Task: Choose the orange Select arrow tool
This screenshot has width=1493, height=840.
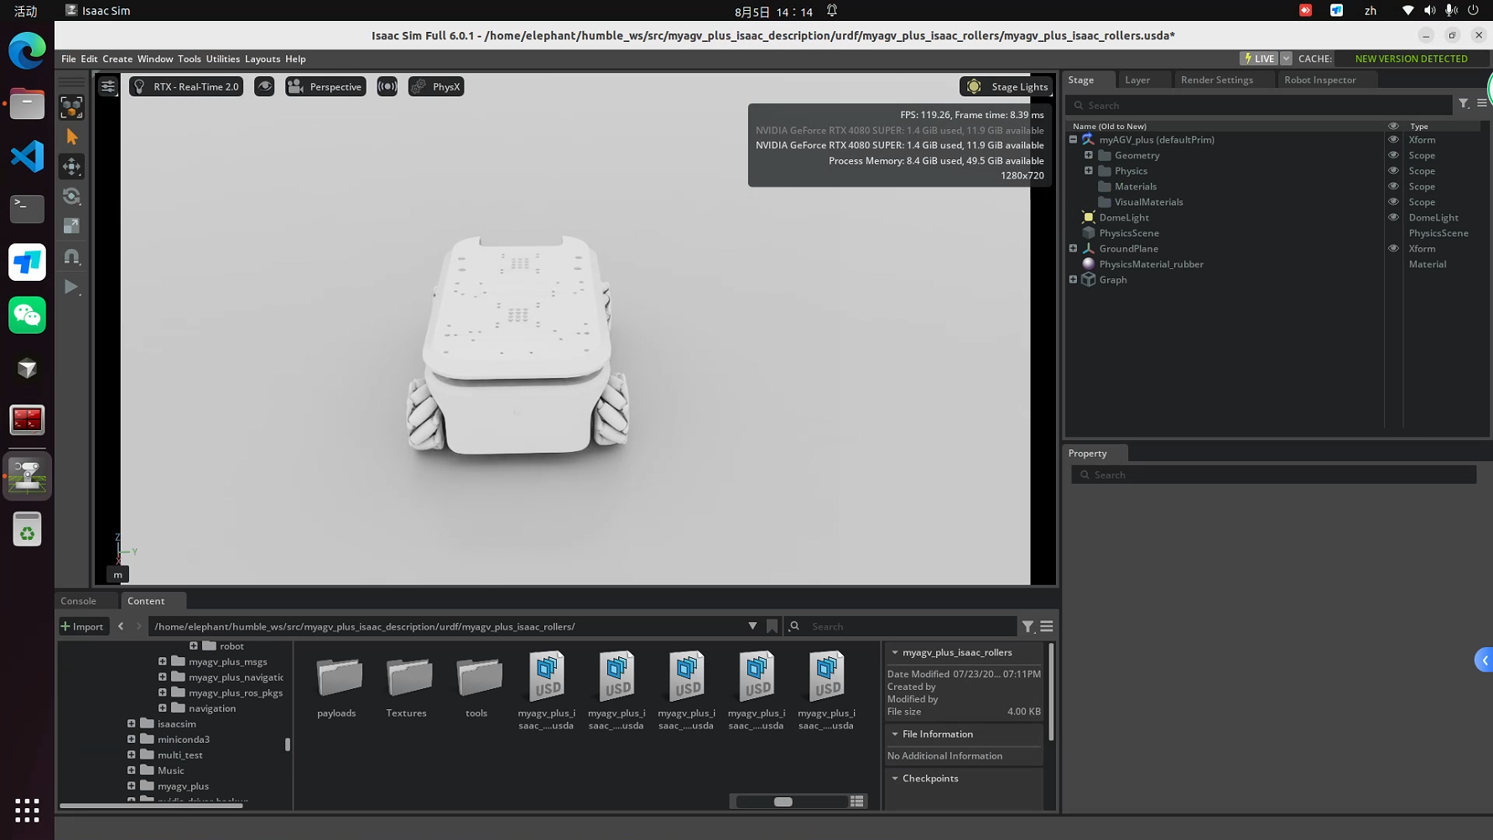Action: 71,137
